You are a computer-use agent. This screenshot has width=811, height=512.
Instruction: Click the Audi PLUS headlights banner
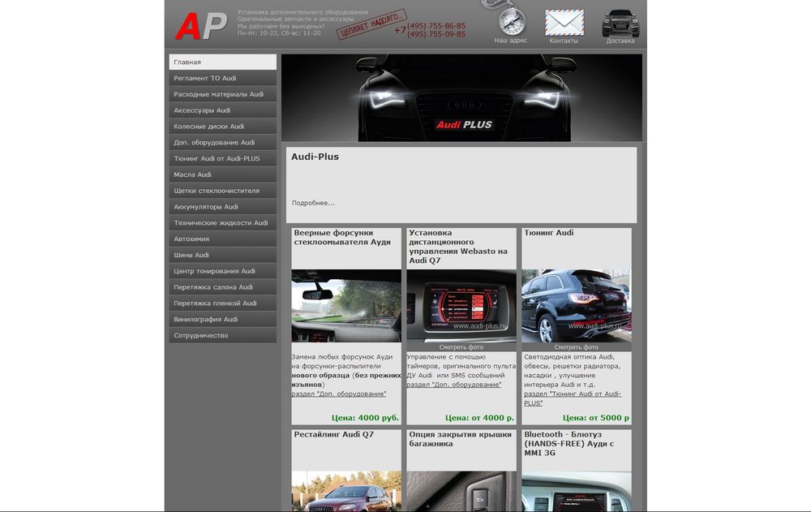pyautogui.click(x=462, y=98)
